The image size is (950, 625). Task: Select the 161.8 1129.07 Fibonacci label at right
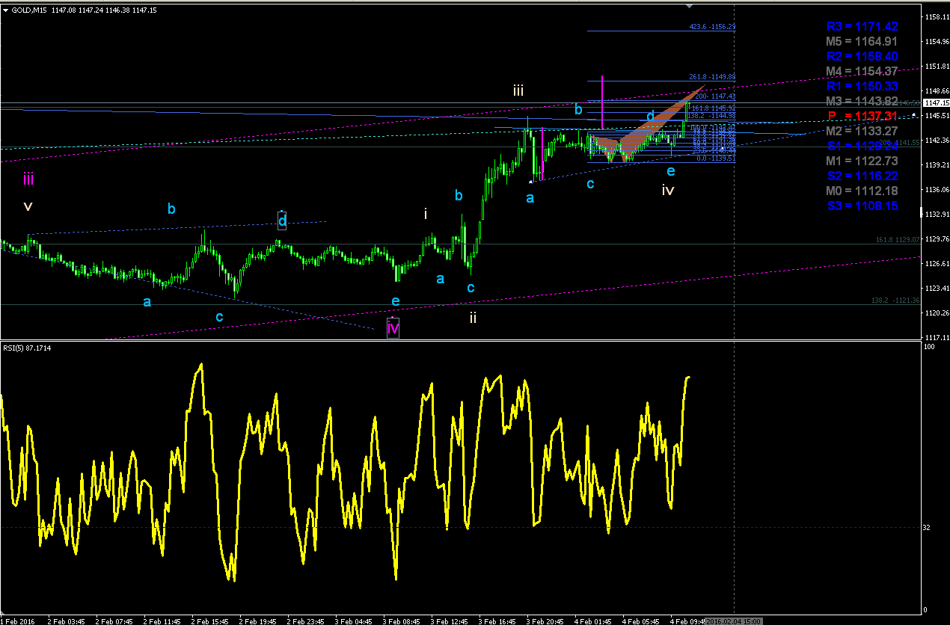tap(897, 239)
